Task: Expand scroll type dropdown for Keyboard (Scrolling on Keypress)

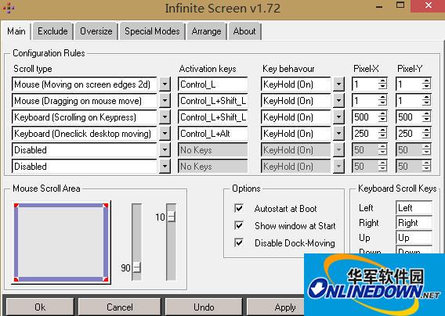Action: point(165,117)
